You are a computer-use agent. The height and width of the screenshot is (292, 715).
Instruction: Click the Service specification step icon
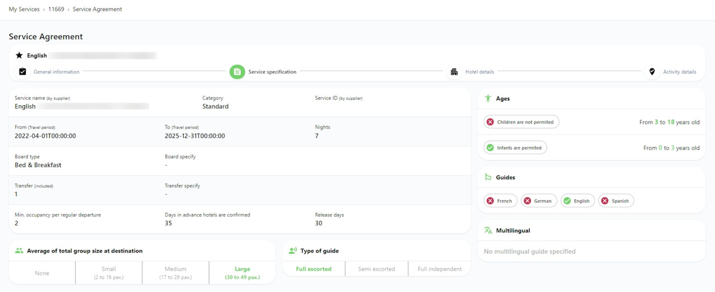237,72
